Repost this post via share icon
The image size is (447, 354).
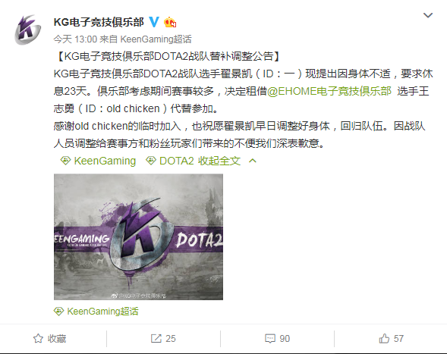point(156,338)
